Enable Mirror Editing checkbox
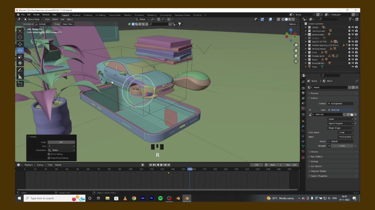The height and width of the screenshot is (210, 375). pyautogui.click(x=49, y=154)
